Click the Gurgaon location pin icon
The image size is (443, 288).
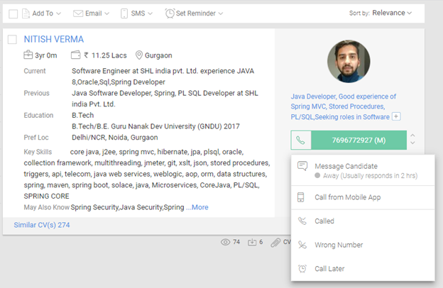point(138,55)
